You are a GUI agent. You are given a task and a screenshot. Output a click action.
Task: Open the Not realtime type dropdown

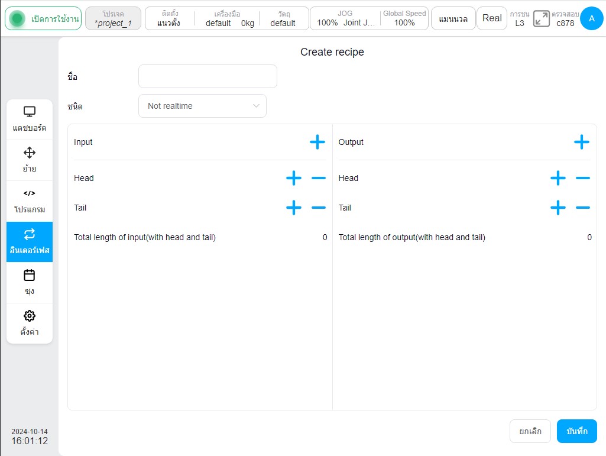(203, 106)
